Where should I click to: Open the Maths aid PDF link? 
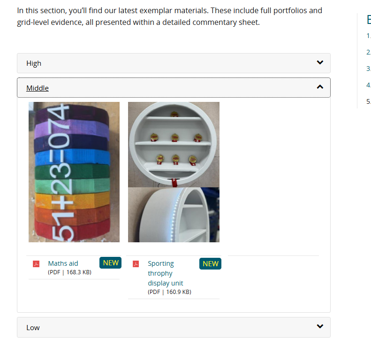[x=63, y=263]
